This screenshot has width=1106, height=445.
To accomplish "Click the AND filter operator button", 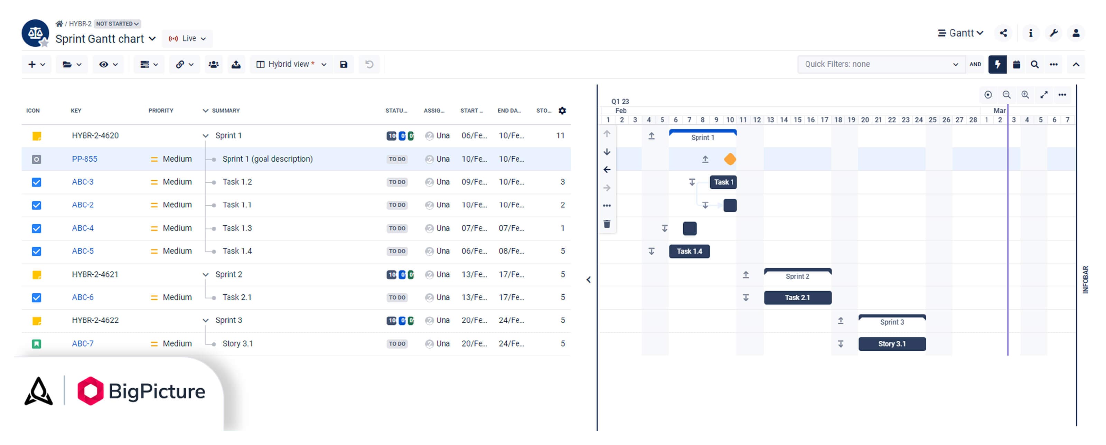I will point(975,64).
